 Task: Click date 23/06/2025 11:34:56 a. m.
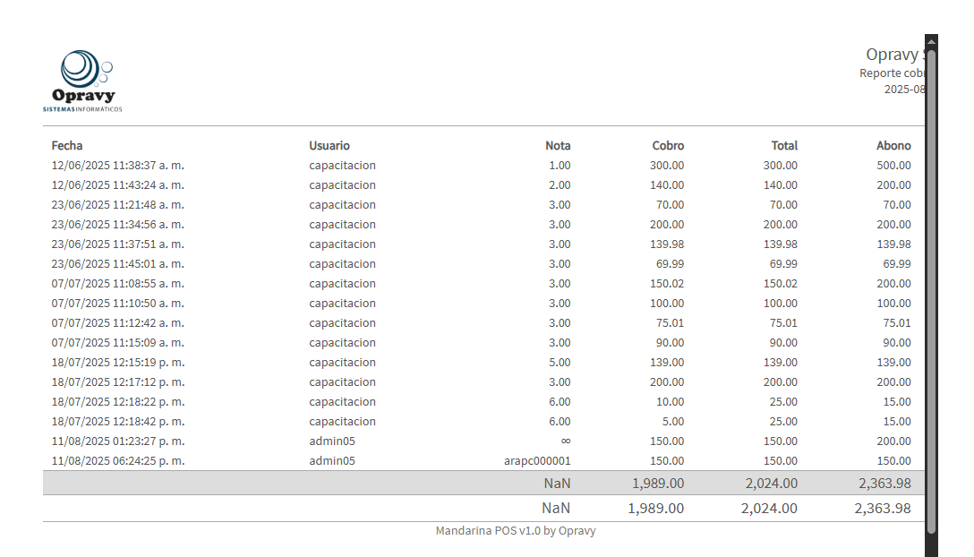click(x=118, y=225)
